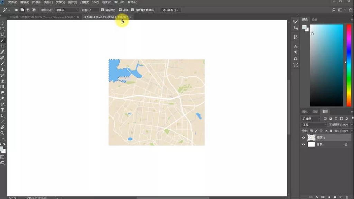
Task: Click the 容差 tolerance input field
Action: [x=94, y=10]
